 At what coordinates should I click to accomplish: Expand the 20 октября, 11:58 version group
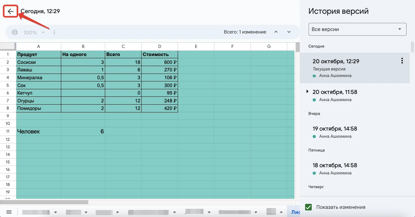[307, 92]
